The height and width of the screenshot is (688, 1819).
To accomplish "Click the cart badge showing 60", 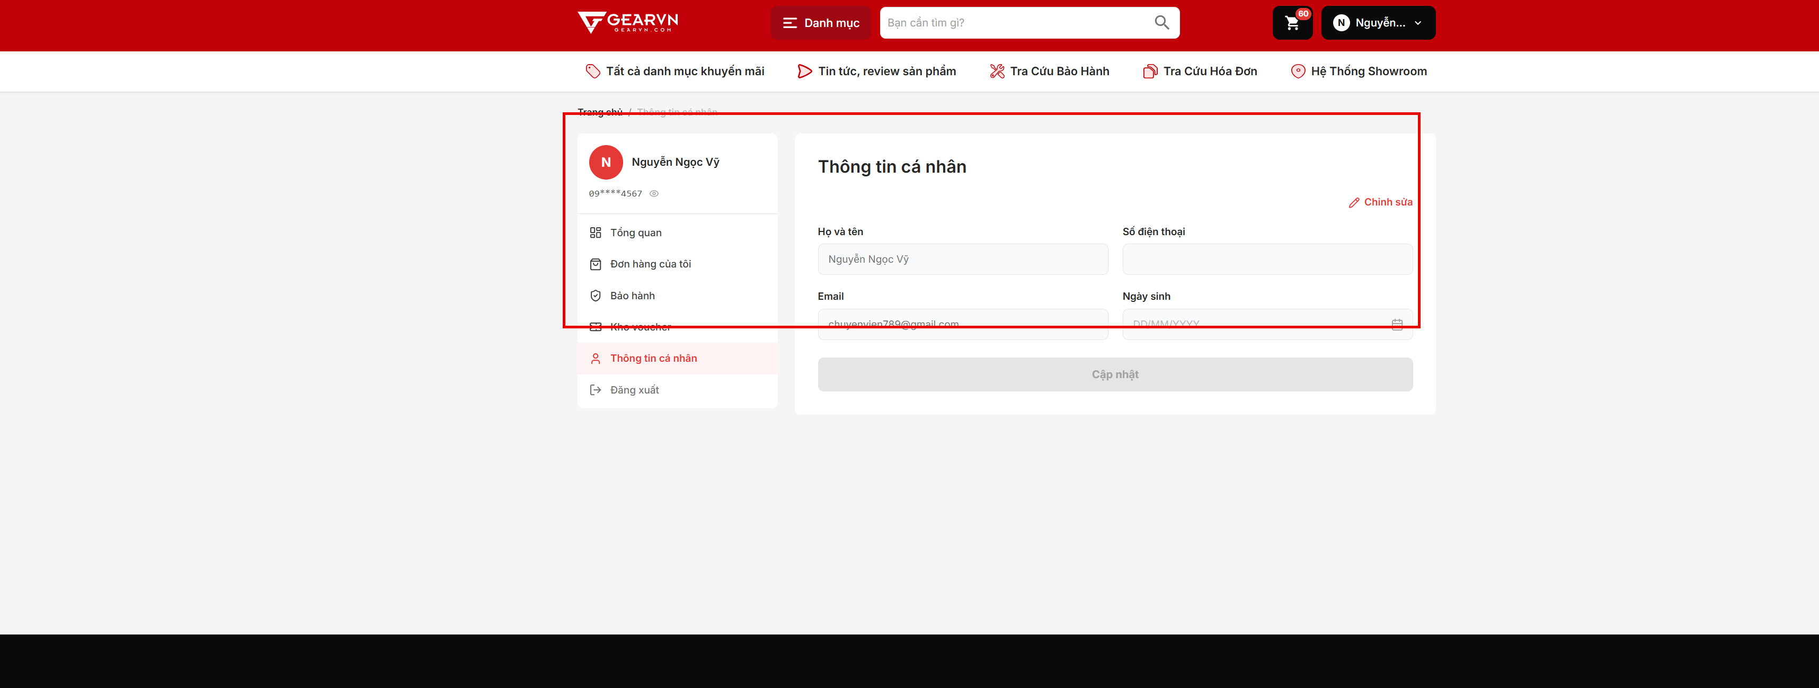I will point(1303,14).
